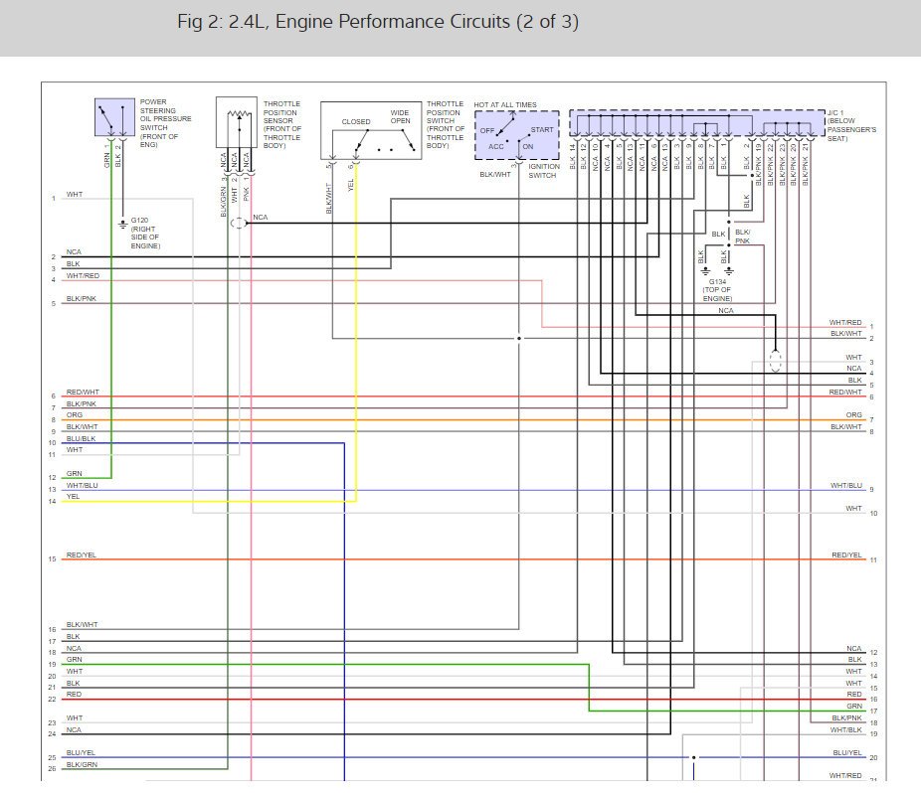The width and height of the screenshot is (921, 793).
Task: Click the 'WHT/RED' label at right pin 1
Action: coord(845,323)
